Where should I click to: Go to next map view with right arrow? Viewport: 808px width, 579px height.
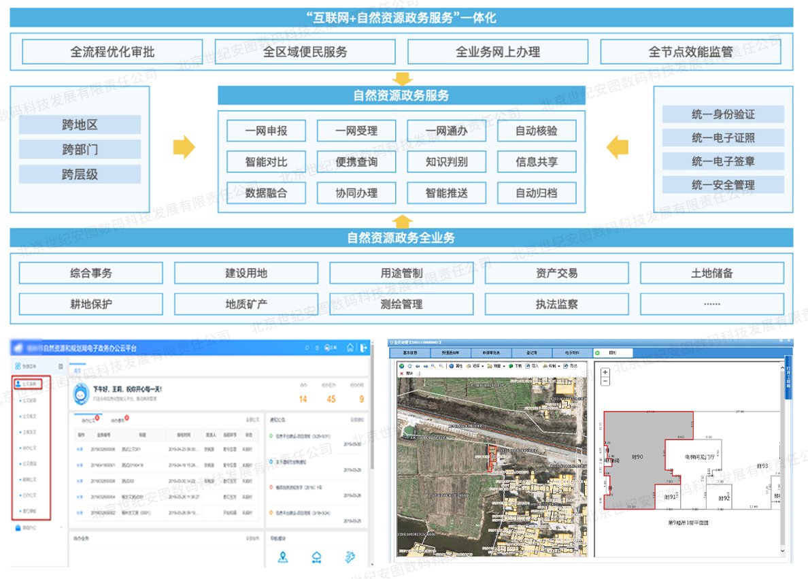pyautogui.click(x=426, y=366)
